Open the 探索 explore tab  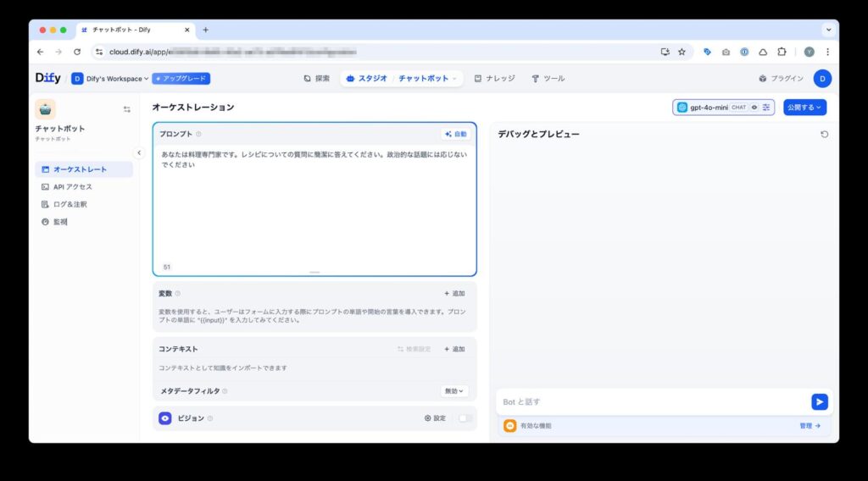tap(317, 79)
